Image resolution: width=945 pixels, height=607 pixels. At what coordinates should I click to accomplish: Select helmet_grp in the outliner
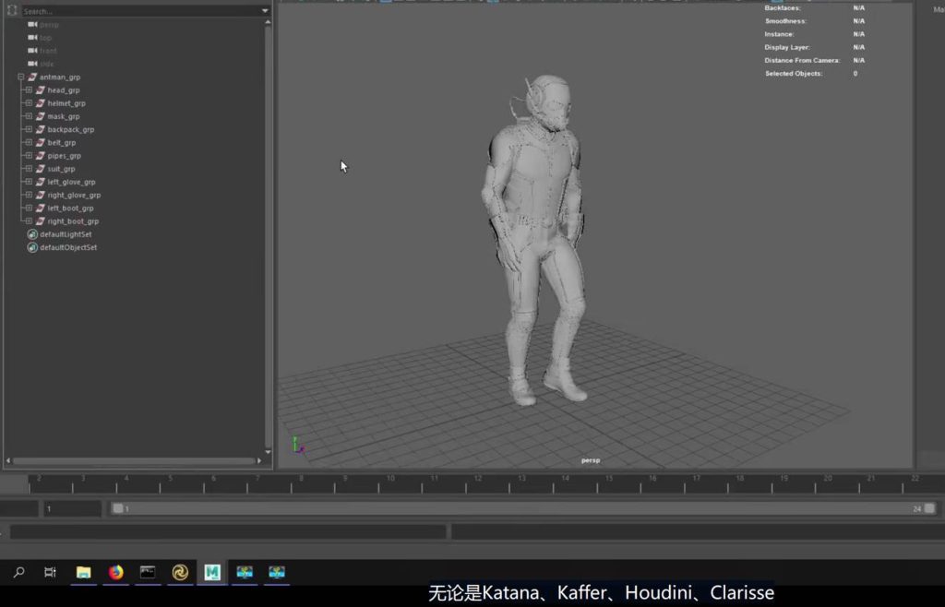click(x=66, y=103)
